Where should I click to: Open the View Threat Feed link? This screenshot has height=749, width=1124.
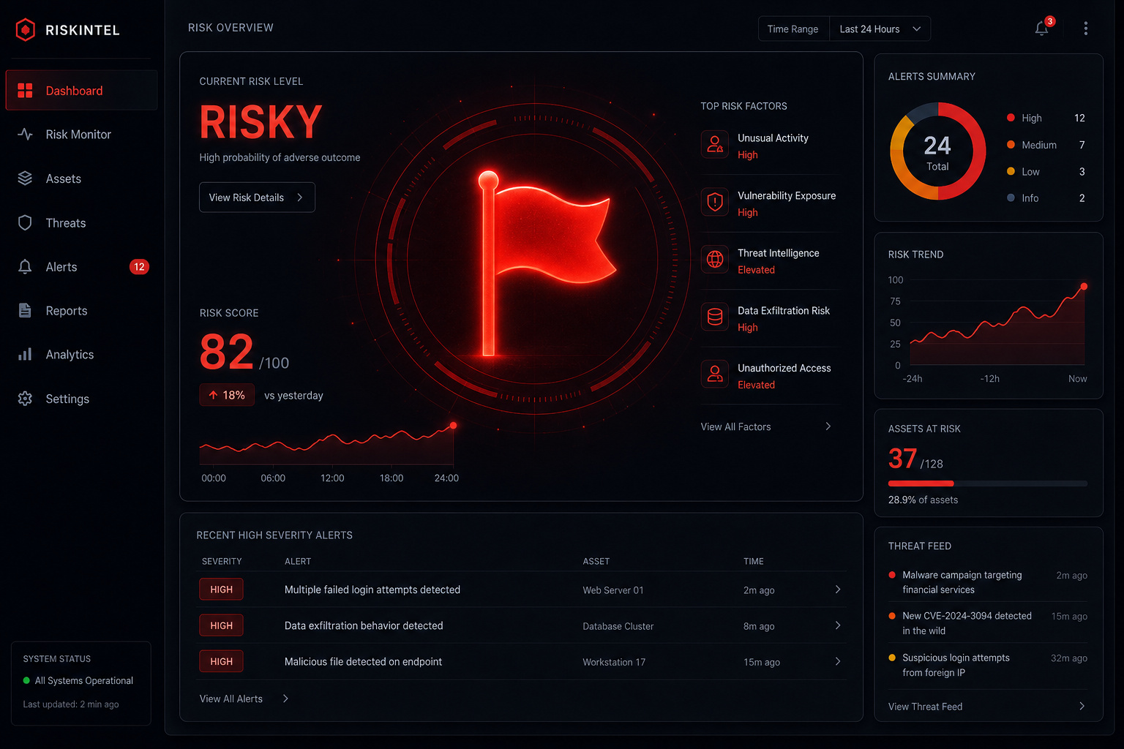(925, 707)
